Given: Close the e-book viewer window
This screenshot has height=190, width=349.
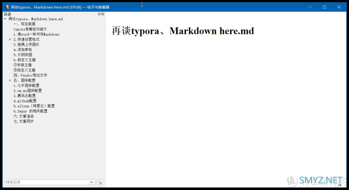Looking at the screenshot, I should [x=339, y=7].
